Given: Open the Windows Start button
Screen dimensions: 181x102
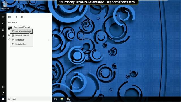Looking at the screenshot, I should [3, 99].
